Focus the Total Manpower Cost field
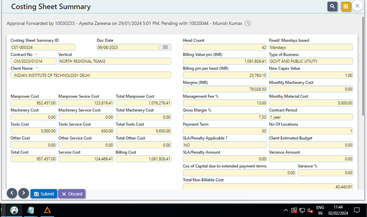367x217 pixels. [143, 103]
